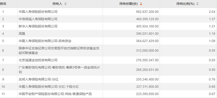Click rank number 6 cell
This screenshot has height=98, width=217.
(3, 50)
